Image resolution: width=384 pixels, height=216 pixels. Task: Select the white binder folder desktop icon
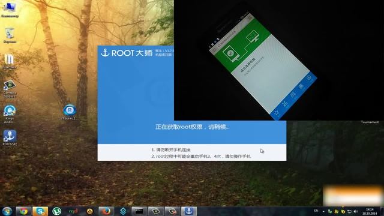click(10, 61)
